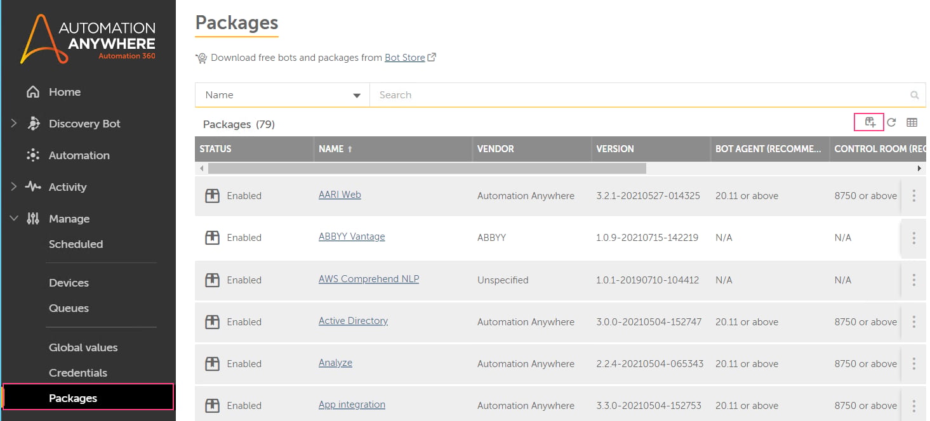
Task: Click the Activity pulse icon
Action: tap(33, 186)
